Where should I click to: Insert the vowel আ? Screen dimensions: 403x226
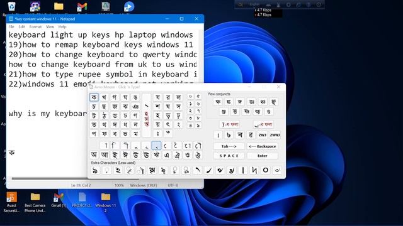point(105,155)
